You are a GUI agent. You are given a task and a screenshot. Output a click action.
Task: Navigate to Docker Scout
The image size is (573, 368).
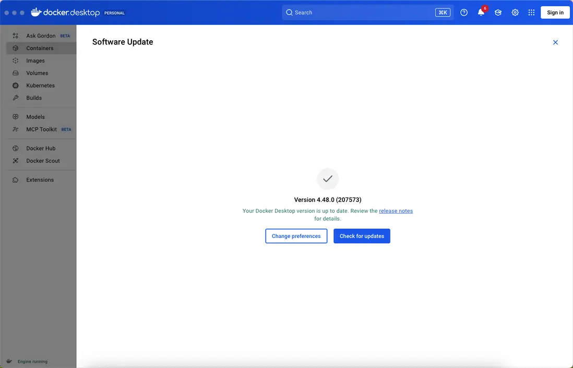pyautogui.click(x=41, y=161)
